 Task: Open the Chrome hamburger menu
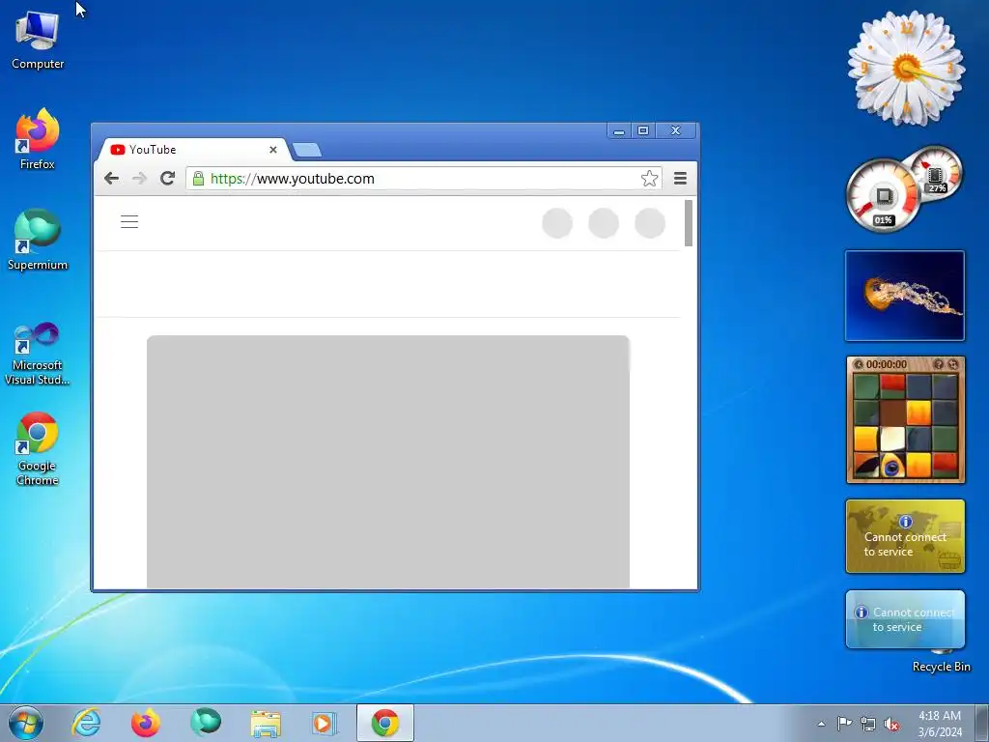pos(680,179)
